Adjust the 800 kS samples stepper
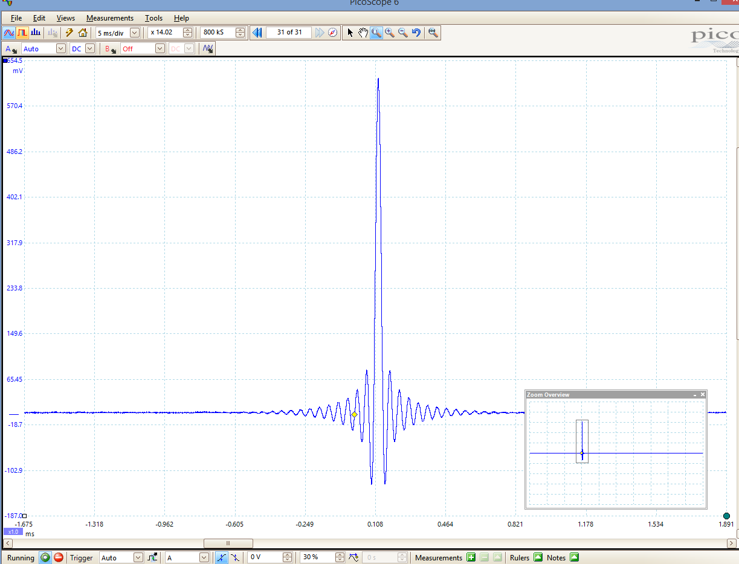 (x=240, y=33)
